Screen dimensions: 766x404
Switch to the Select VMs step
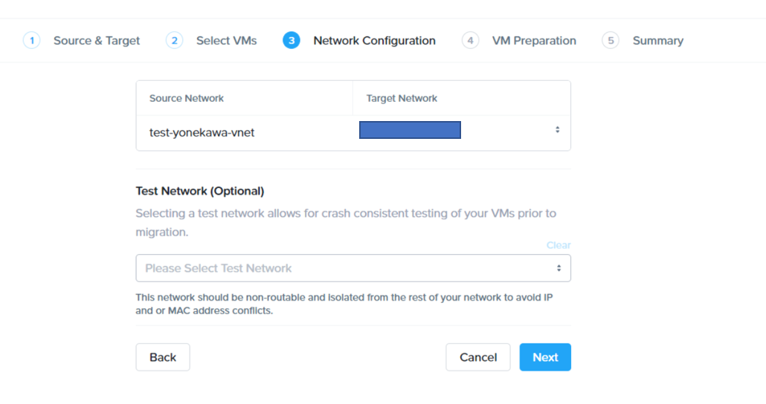point(226,41)
